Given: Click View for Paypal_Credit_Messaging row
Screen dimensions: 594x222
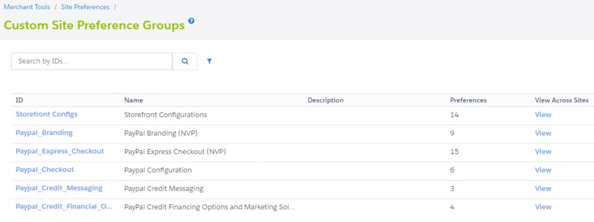Looking at the screenshot, I should [x=543, y=189].
